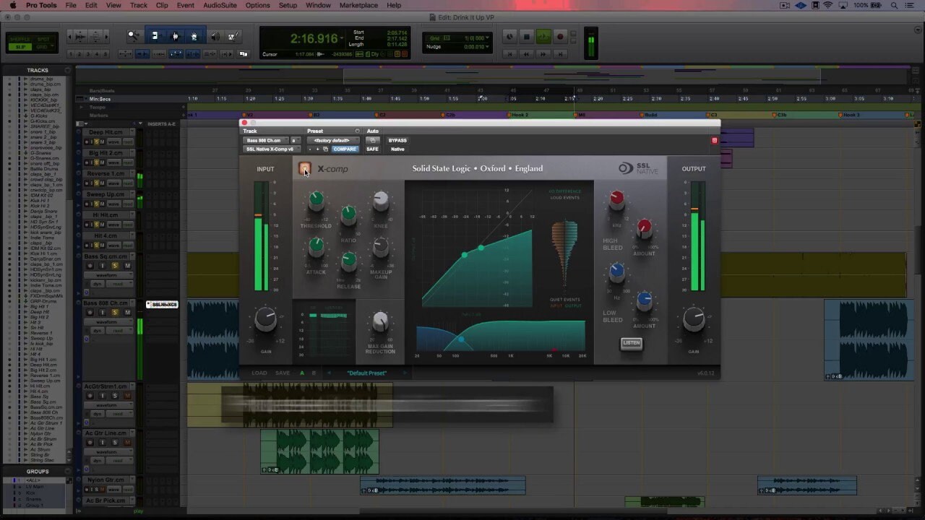This screenshot has height=520, width=925.
Task: Open the SSL Native X-Comp v6 plug-in selector
Action: click(272, 149)
